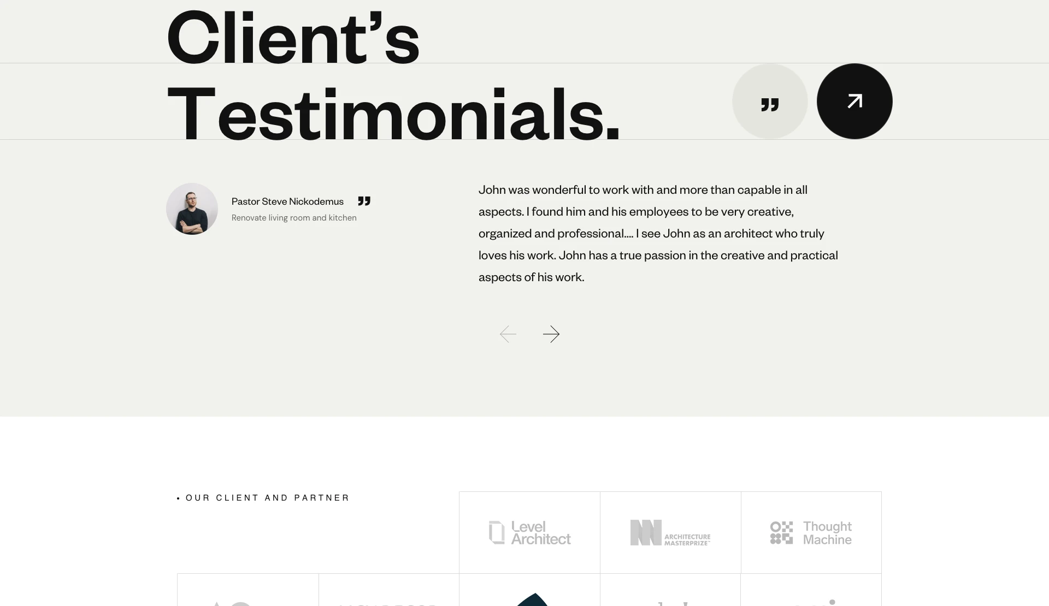Click the "Testimonials." heading word
Screen dimensions: 1049x606
pyautogui.click(x=393, y=114)
